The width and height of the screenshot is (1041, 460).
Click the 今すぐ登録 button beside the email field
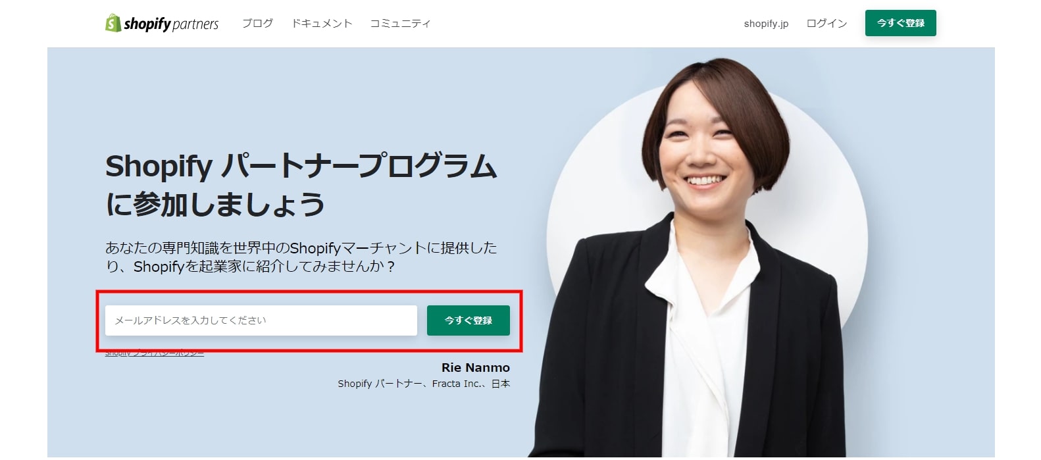point(468,320)
